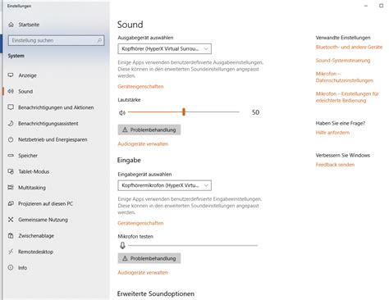Image resolution: width=389 pixels, height=300 pixels.
Task: Click the Netzbetrieb und Energiesparen power icon
Action: (11, 139)
